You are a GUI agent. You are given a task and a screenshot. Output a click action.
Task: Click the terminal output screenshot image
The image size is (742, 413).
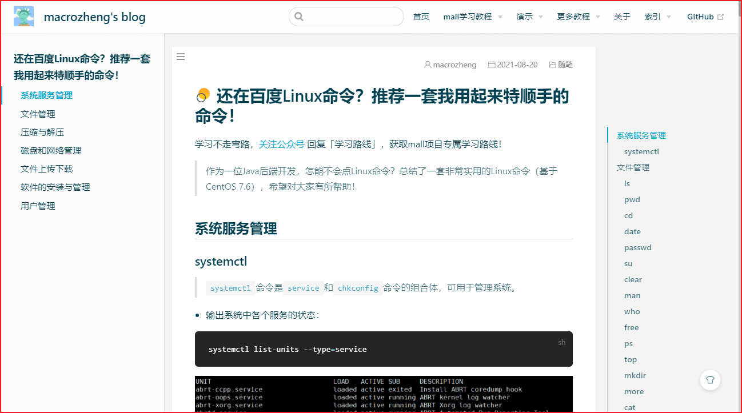click(384, 394)
